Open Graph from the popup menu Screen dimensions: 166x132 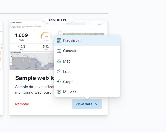68,82
